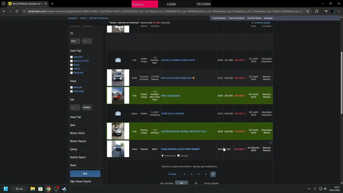Open the Windows Start menu
Image resolution: width=343 pixels, height=193 pixels.
click(x=6, y=189)
